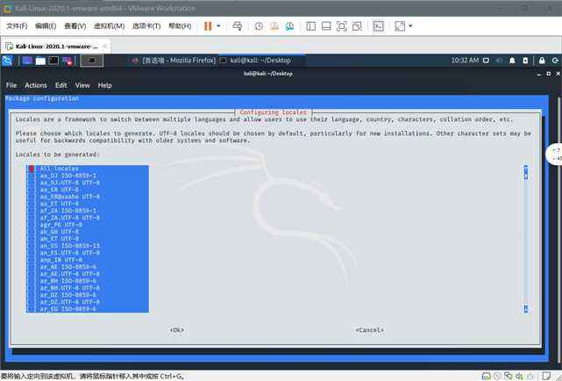Open the dropdown arrow beside stretch display icon
The width and height of the screenshot is (562, 381).
410,25
